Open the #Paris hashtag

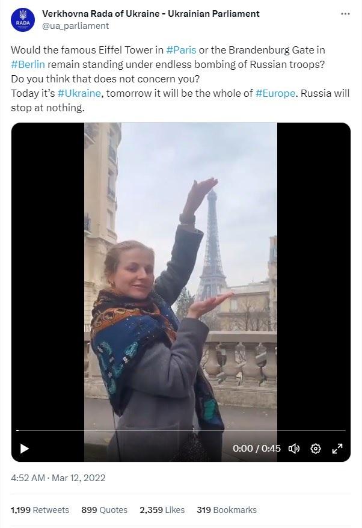point(181,50)
